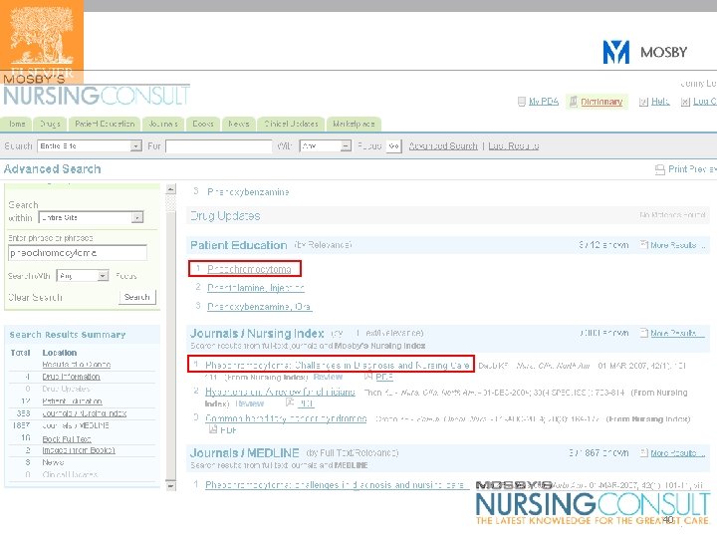717x538 pixels.
Task: Open the Marketplace tab
Action: [x=354, y=124]
